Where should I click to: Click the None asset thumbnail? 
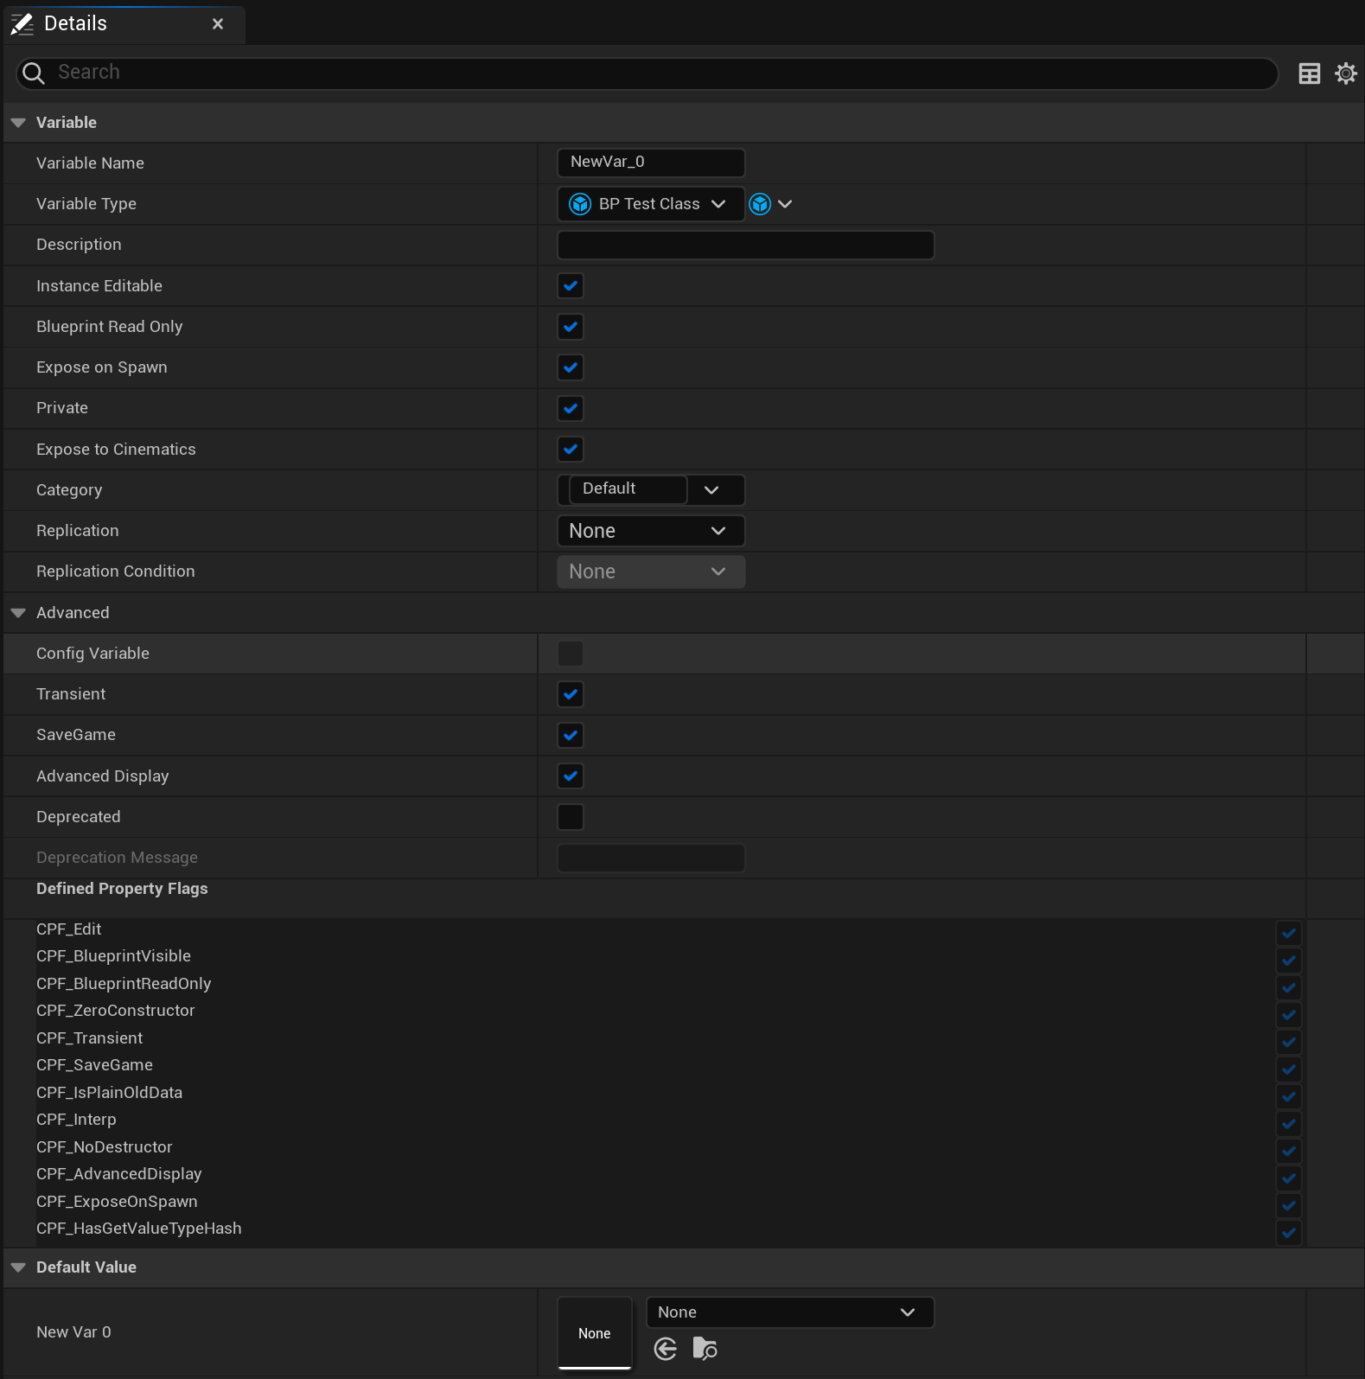pos(594,1332)
